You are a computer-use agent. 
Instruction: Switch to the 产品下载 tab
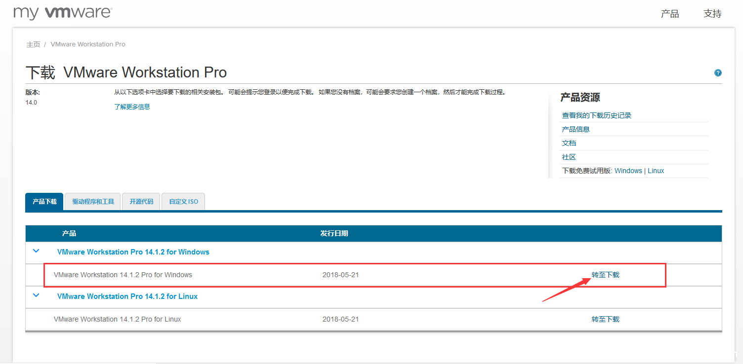click(44, 201)
